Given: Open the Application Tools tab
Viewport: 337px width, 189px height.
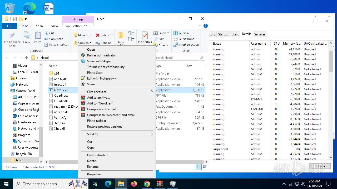Looking at the screenshot, I should coord(78,26).
